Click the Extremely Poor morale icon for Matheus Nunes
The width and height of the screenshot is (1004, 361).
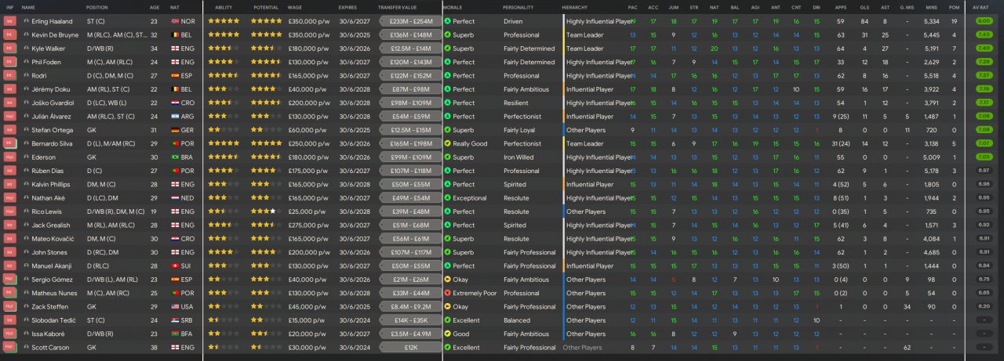point(447,294)
